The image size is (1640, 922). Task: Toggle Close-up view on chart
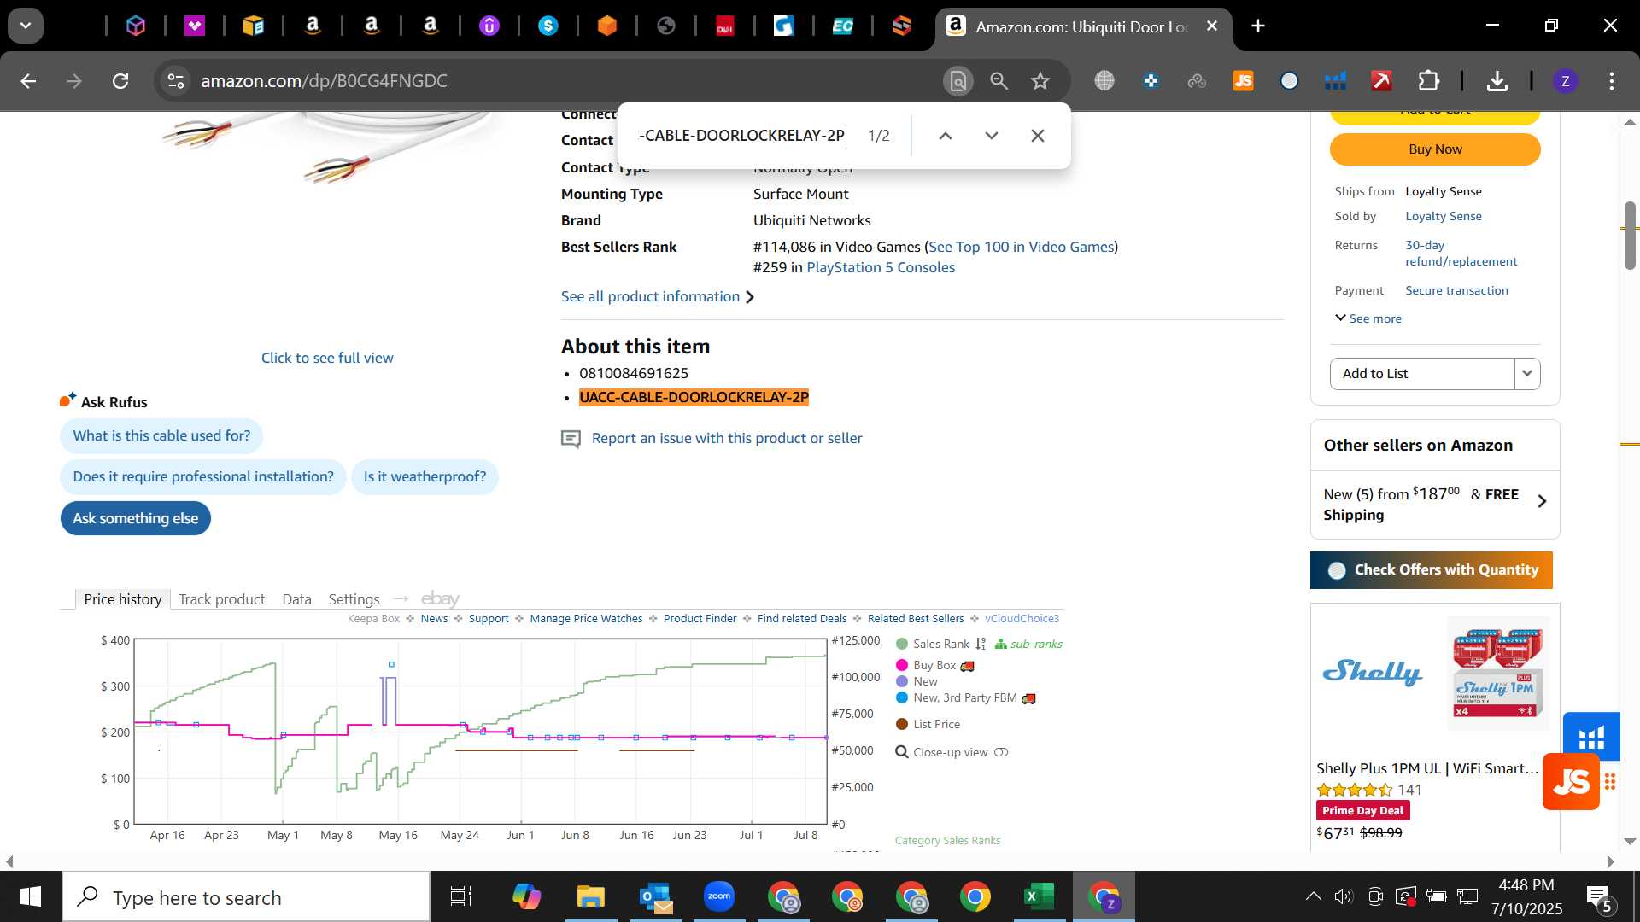pos(952,753)
